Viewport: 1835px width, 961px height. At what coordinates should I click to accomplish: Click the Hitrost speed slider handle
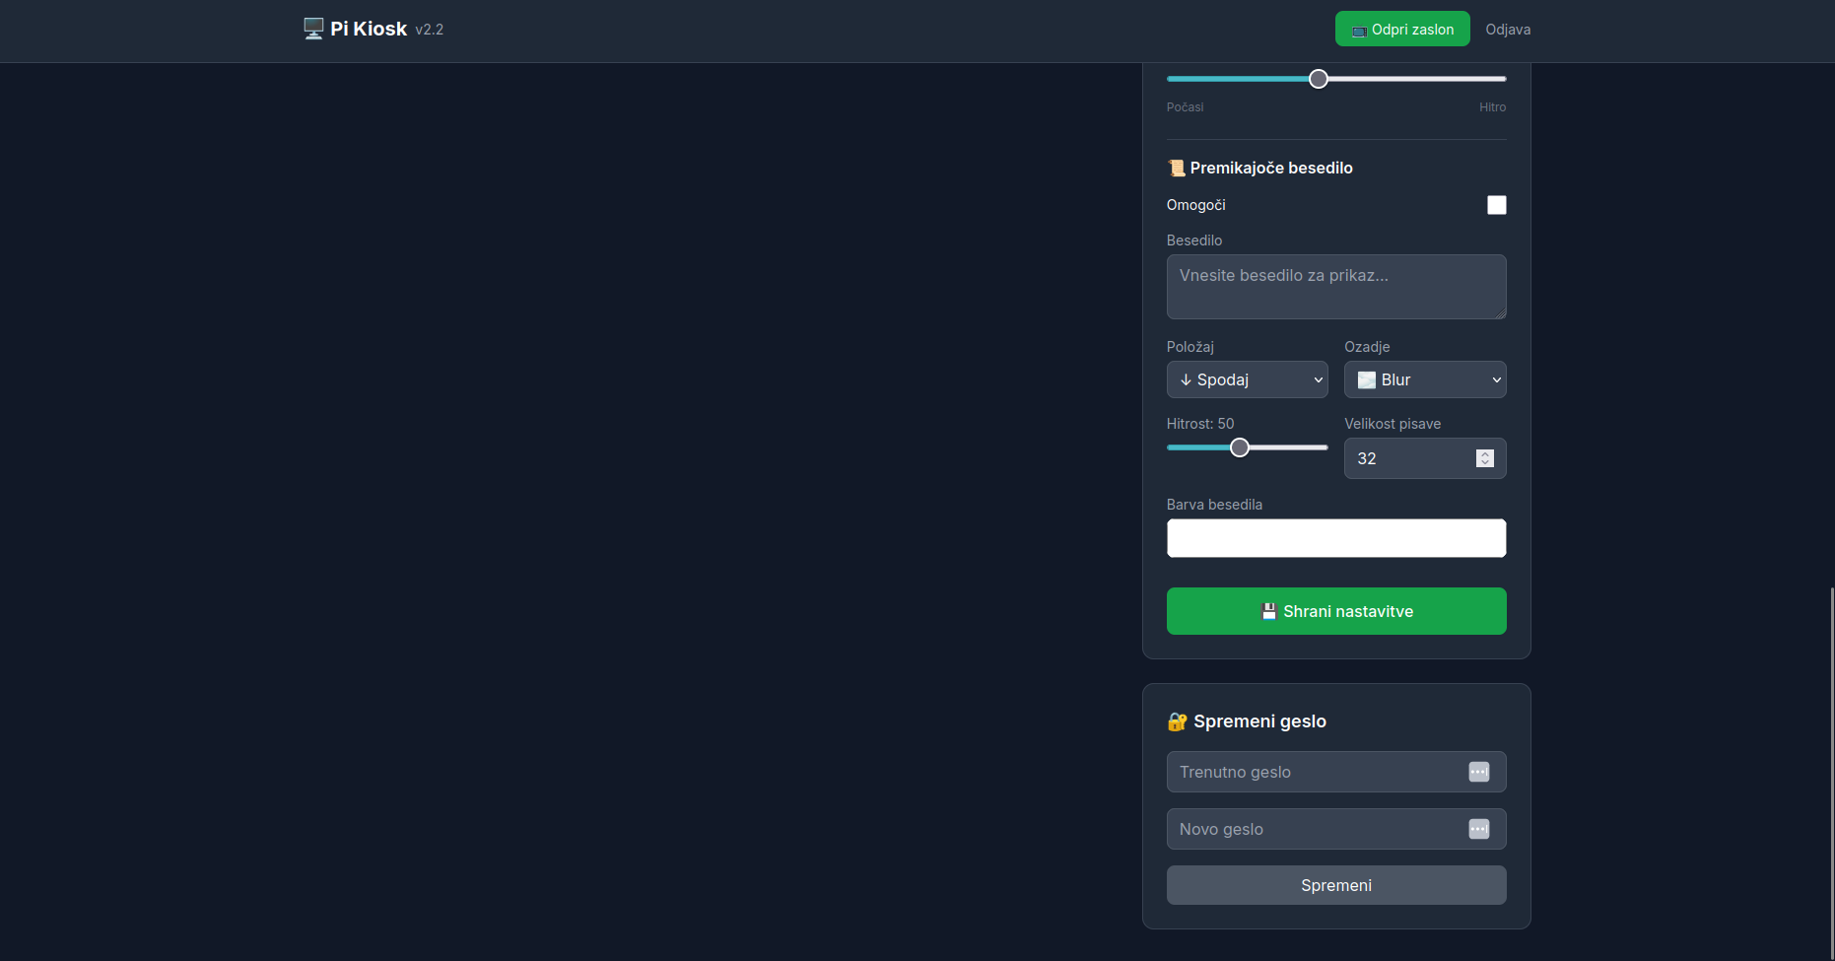pos(1240,447)
